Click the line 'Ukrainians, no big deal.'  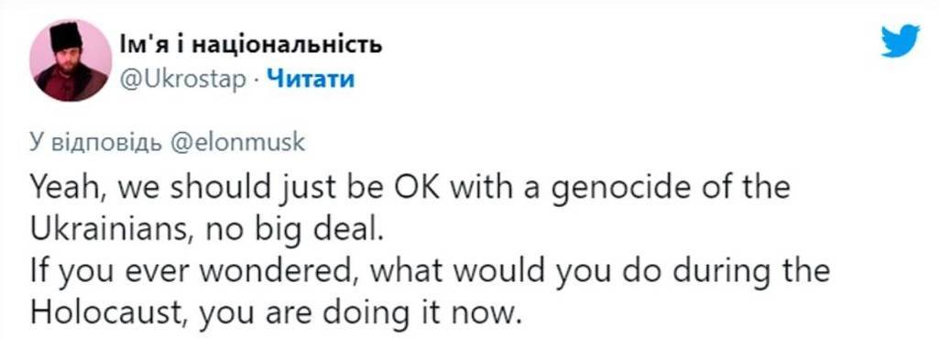click(205, 230)
